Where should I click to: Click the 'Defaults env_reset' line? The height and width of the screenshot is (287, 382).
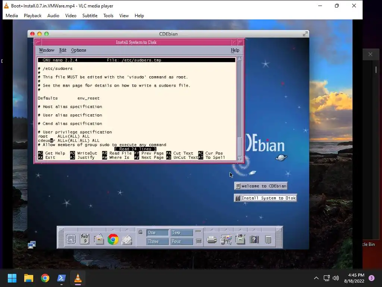(69, 98)
